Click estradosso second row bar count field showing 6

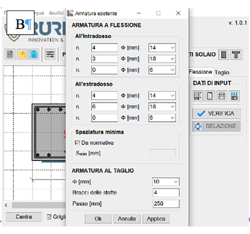pyautogui.click(x=104, y=106)
